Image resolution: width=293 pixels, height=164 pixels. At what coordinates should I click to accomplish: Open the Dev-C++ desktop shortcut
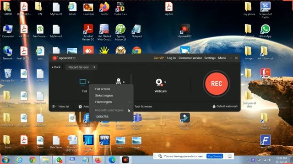pyautogui.click(x=104, y=142)
